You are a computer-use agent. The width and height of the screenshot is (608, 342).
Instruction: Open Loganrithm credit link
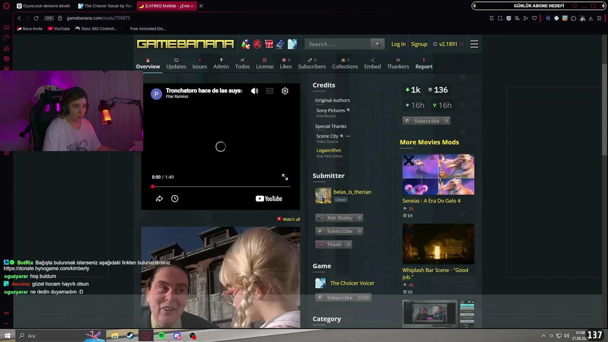(329, 151)
